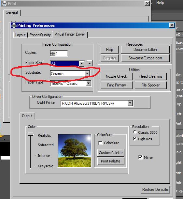183x199 pixels.
Task: Open the File Spooler utility
Action: (x=150, y=85)
